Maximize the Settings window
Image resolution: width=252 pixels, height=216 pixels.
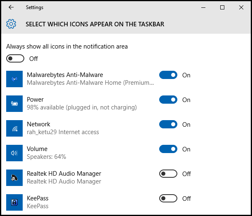[222, 7]
